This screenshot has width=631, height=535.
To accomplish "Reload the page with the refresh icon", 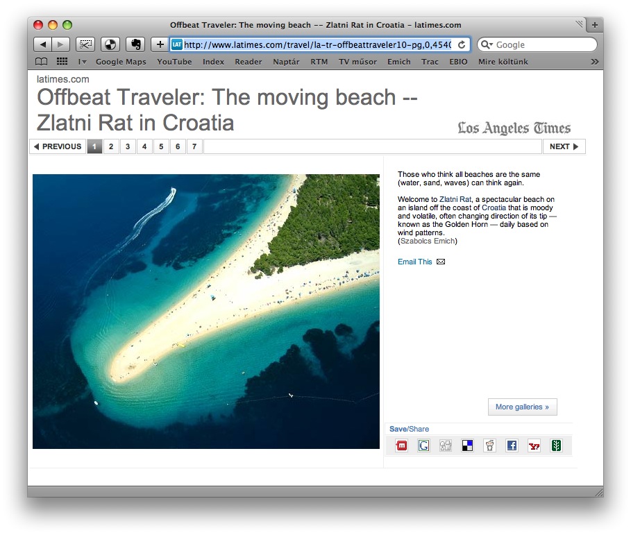I will click(462, 44).
